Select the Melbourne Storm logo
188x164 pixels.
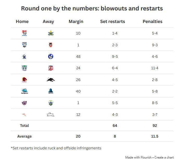(x=24, y=56)
